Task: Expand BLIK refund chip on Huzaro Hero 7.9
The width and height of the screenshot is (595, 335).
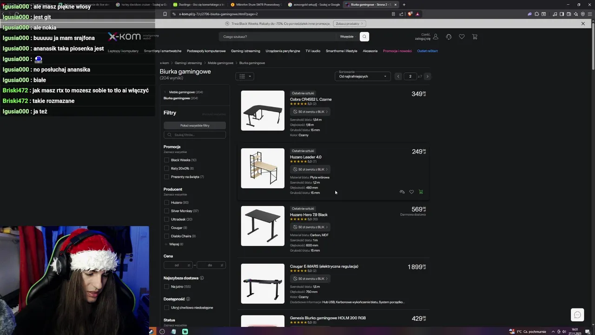Action: [310, 227]
